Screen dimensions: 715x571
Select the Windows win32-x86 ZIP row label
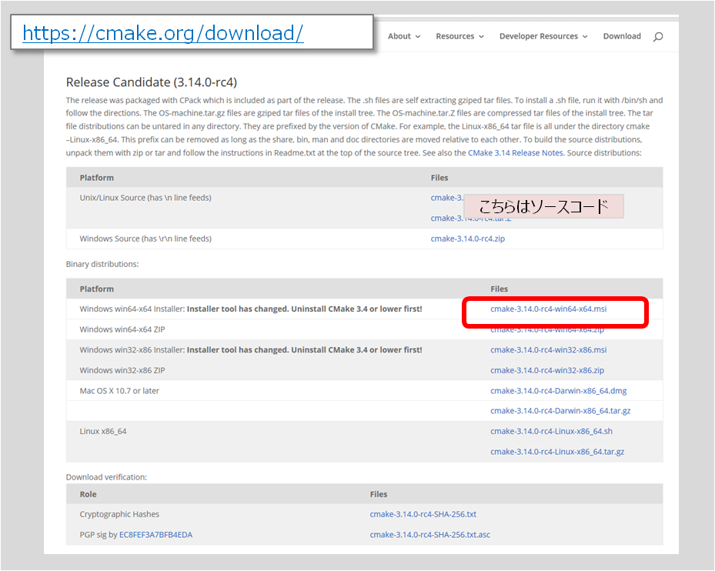[x=122, y=370]
